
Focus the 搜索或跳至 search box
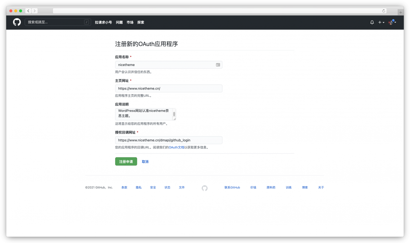tap(58, 22)
